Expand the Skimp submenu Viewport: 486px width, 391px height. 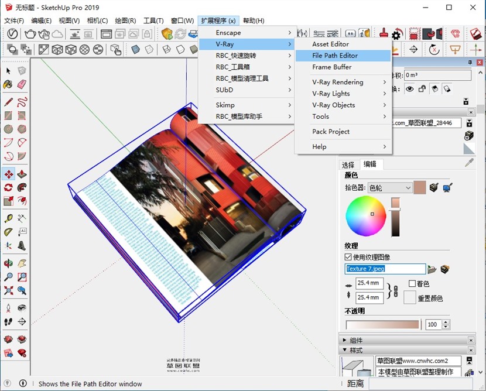(x=247, y=105)
